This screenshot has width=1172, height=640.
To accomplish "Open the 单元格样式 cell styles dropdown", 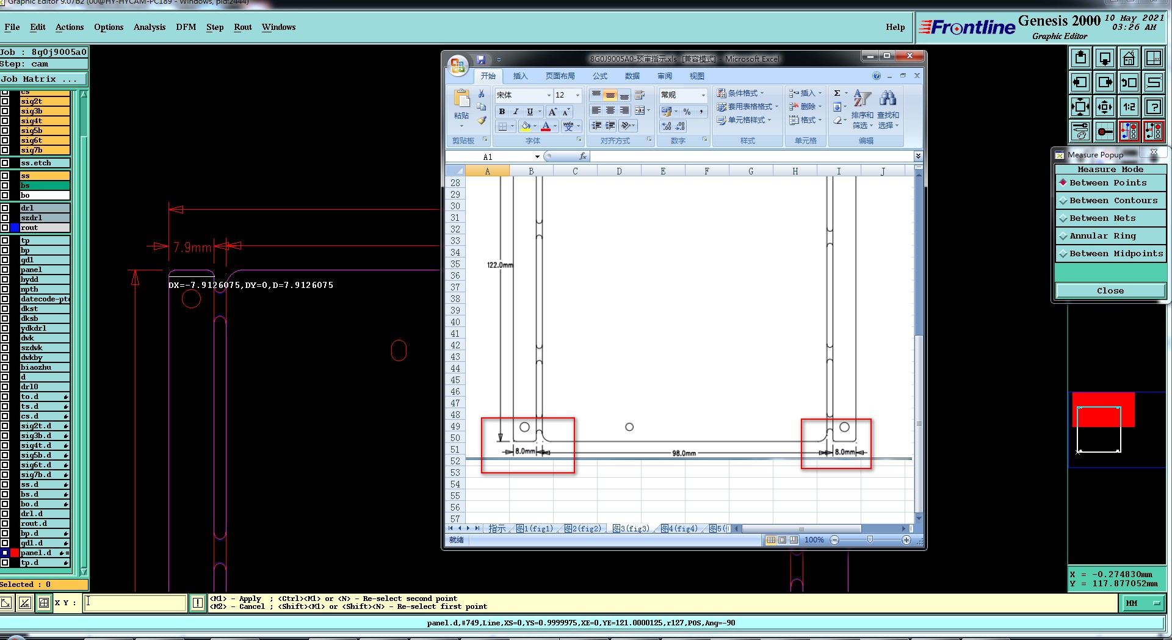I will pos(744,120).
